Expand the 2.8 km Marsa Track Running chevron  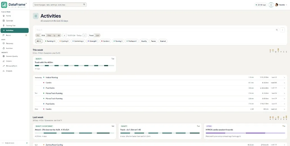pos(284,99)
